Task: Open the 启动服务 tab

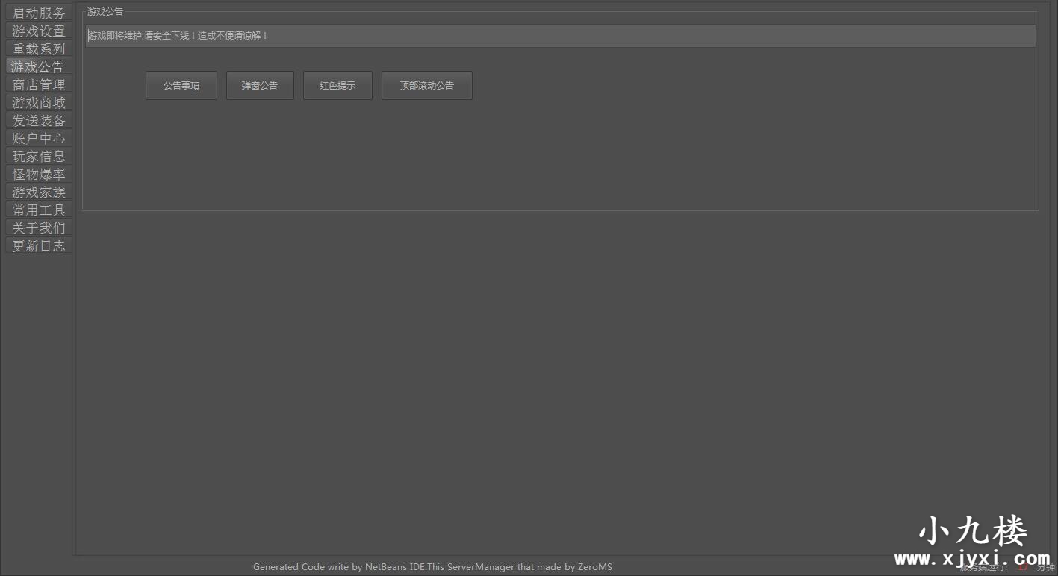Action: pos(39,13)
